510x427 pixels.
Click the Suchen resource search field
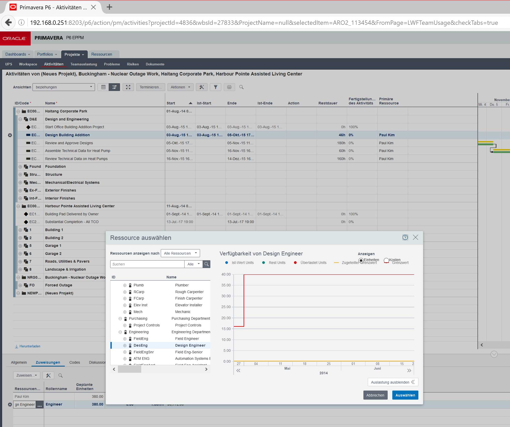click(147, 264)
